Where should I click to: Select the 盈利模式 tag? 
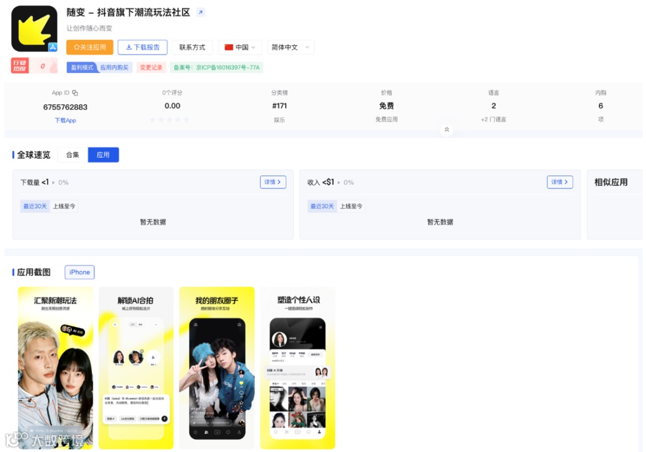point(82,68)
